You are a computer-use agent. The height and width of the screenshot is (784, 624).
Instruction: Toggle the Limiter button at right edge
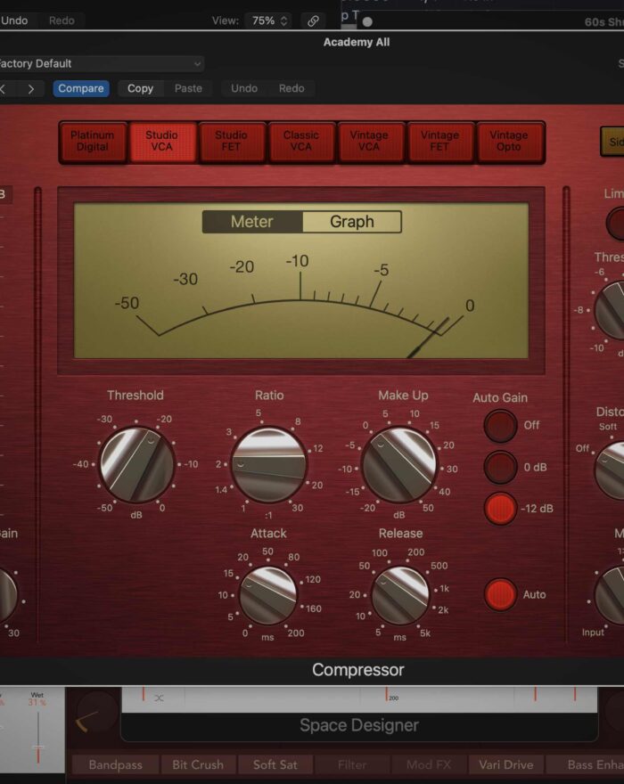point(616,223)
